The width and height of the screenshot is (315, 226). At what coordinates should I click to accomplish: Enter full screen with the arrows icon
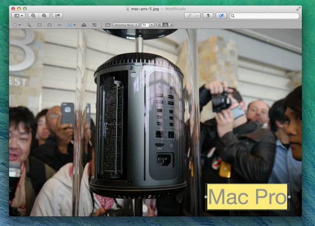pyautogui.click(x=298, y=9)
